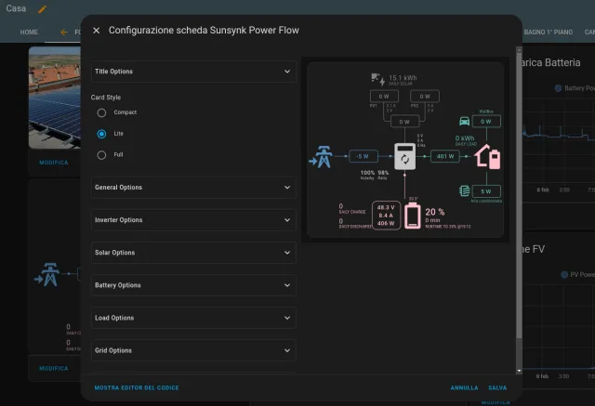Click the pencil edit icon beside Casa
This screenshot has width=595, height=406.
[x=42, y=9]
